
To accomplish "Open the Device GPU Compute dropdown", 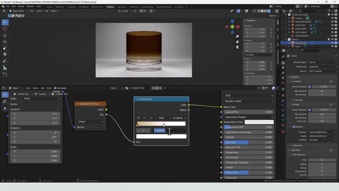I will 323,71.
